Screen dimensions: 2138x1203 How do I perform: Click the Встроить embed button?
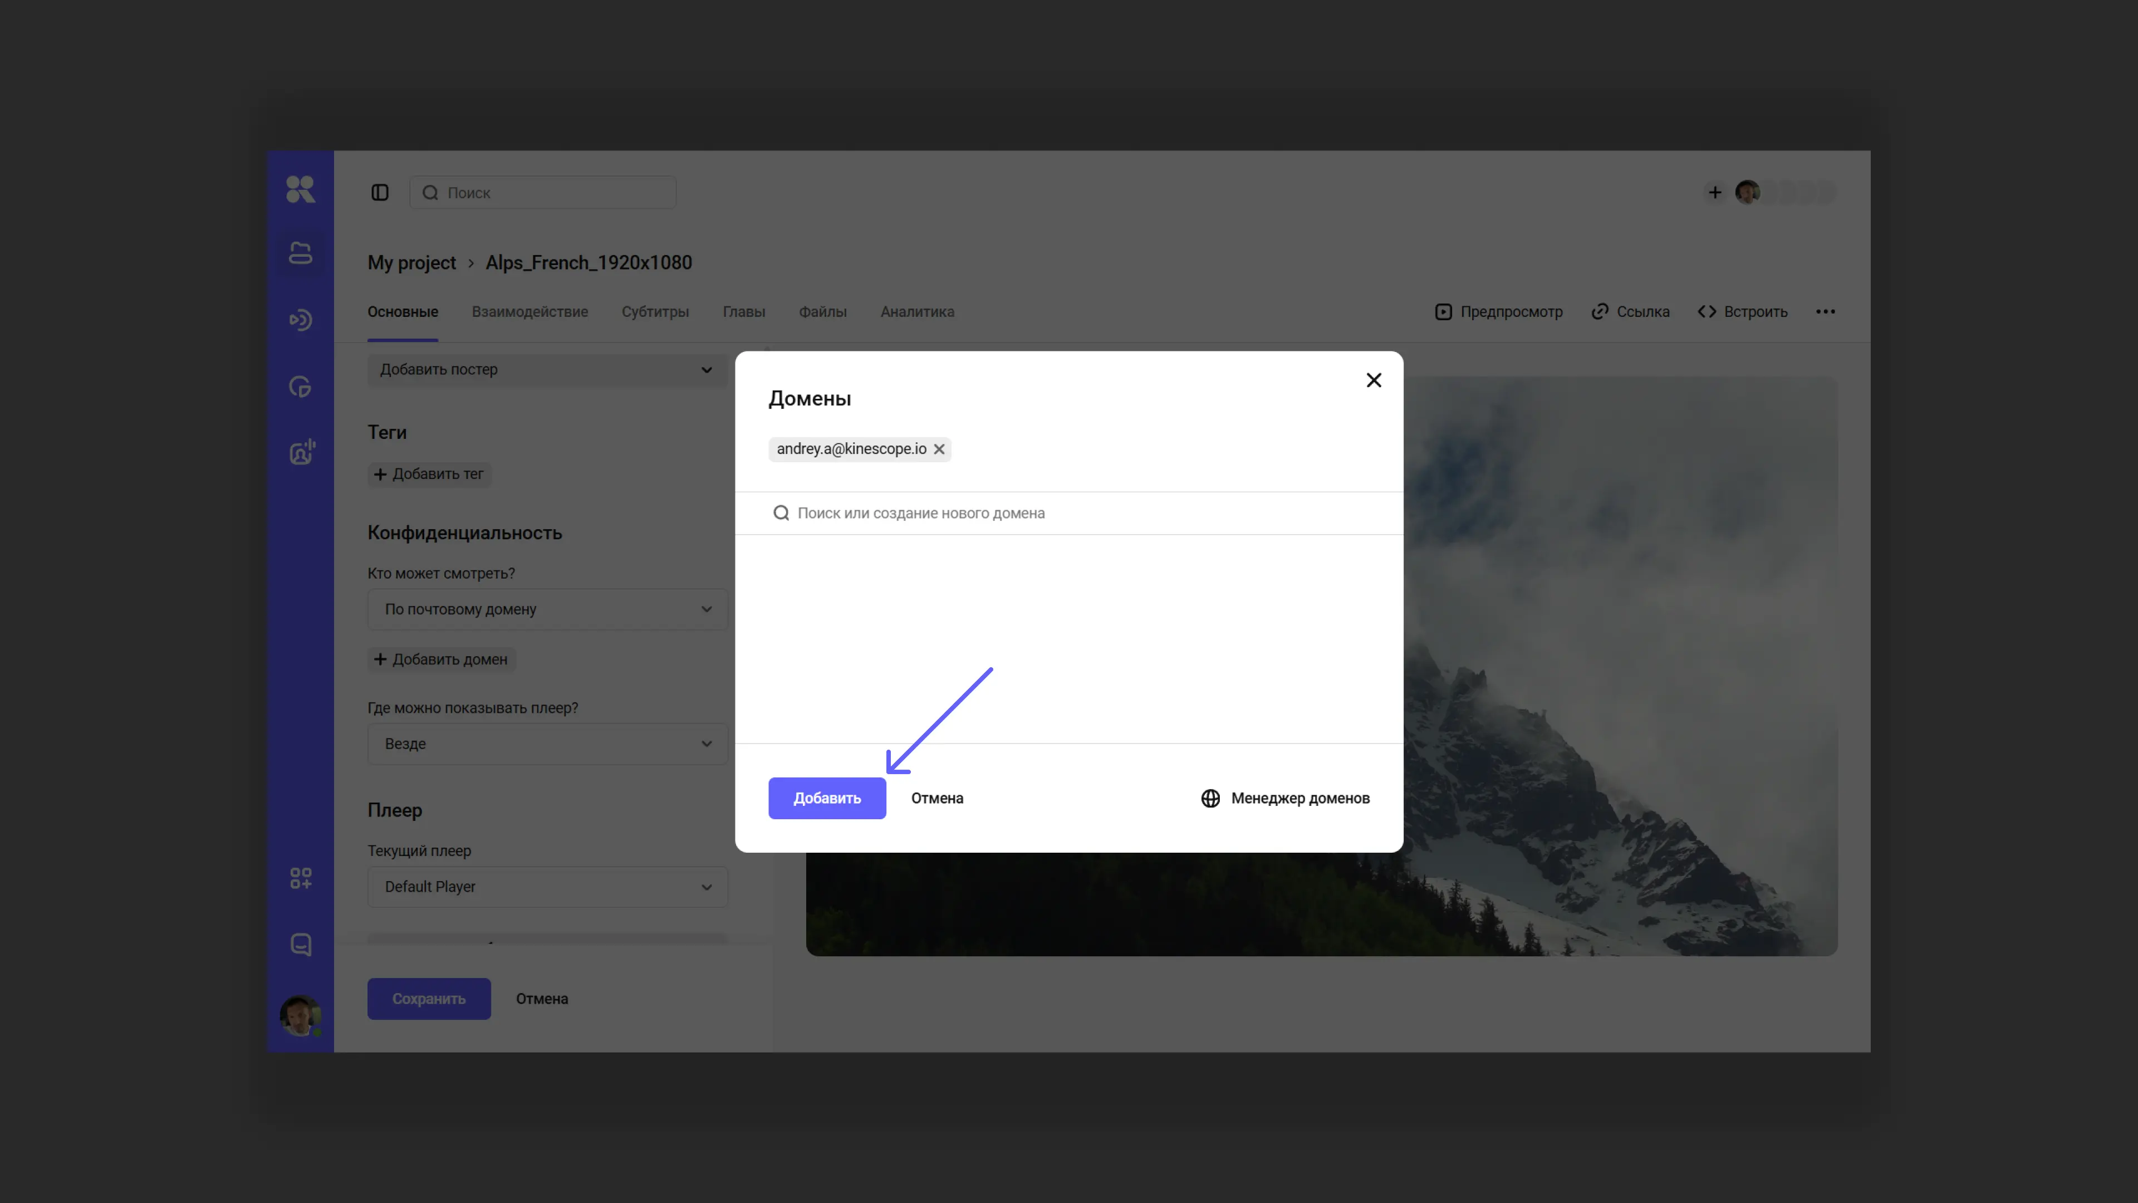click(x=1742, y=311)
